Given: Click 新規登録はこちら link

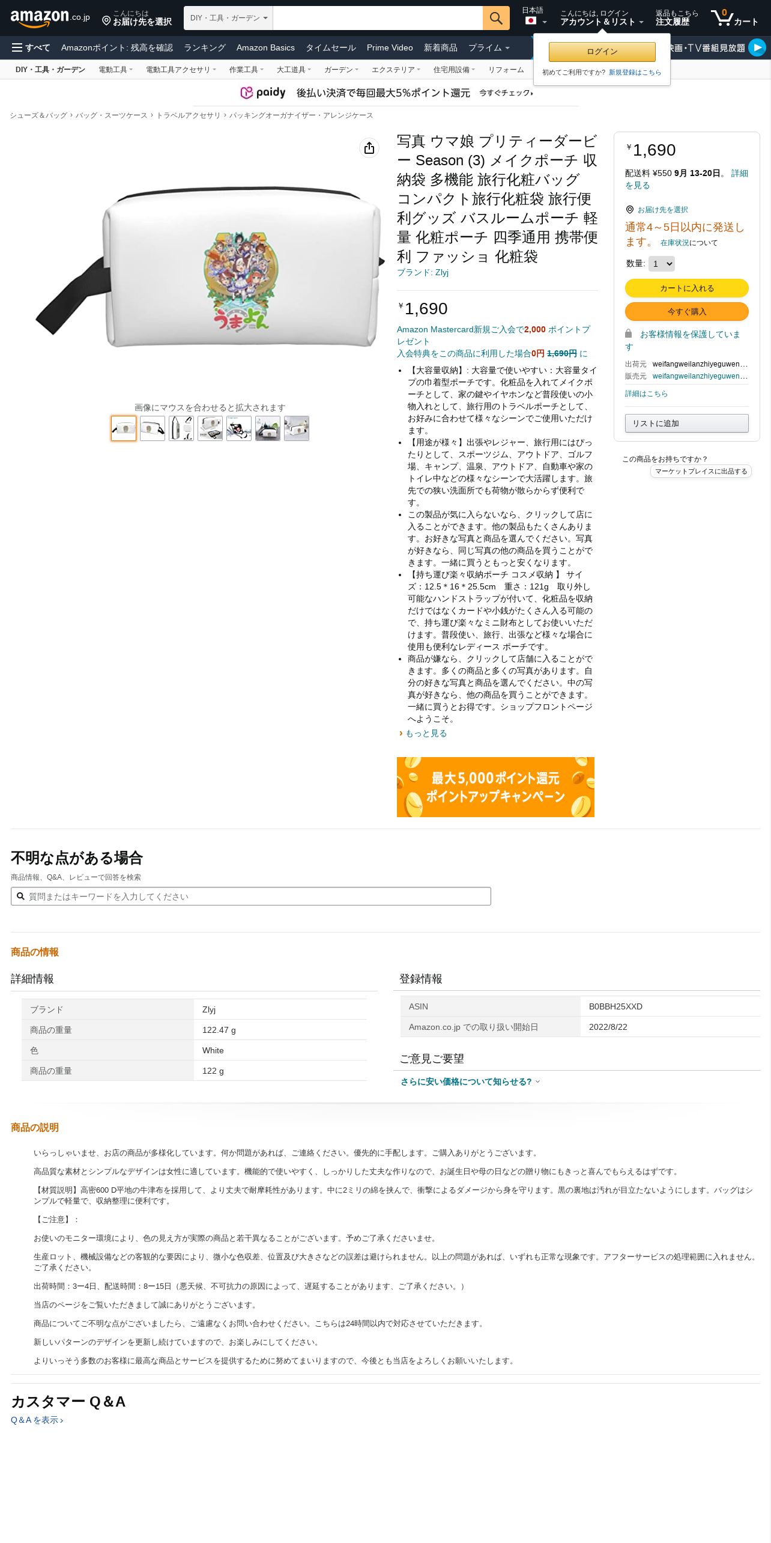Looking at the screenshot, I should pyautogui.click(x=635, y=72).
